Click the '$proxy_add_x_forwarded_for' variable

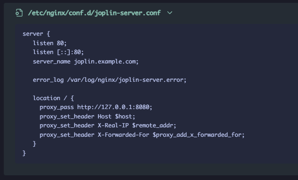[x=197, y=135]
